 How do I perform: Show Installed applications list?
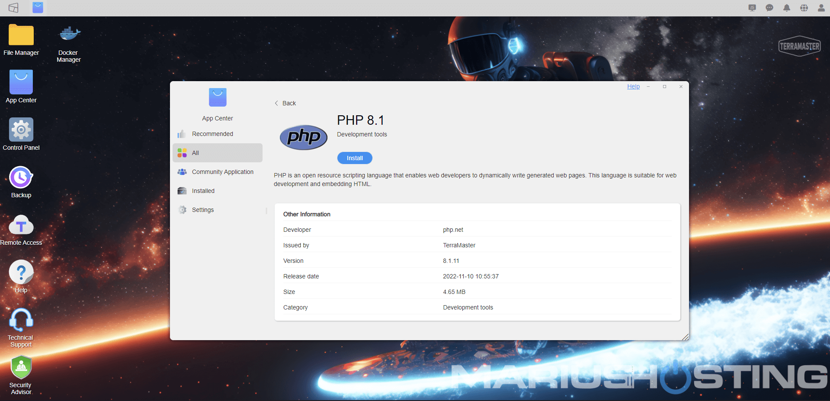coord(218,191)
